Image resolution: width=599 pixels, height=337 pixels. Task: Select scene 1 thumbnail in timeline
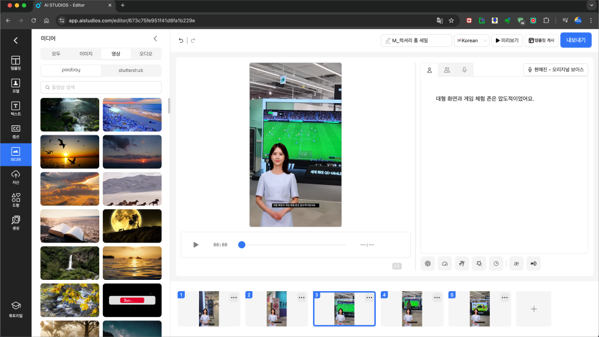coord(208,308)
